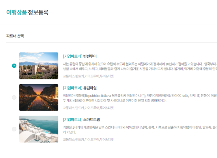The width and height of the screenshot is (217, 158).
Task: Open the 스마트트립 Santorini seaside thumbnail
Action: (39, 129)
